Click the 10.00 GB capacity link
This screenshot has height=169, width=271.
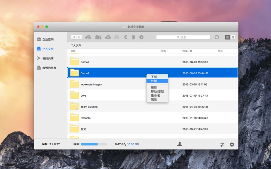pos(133,144)
